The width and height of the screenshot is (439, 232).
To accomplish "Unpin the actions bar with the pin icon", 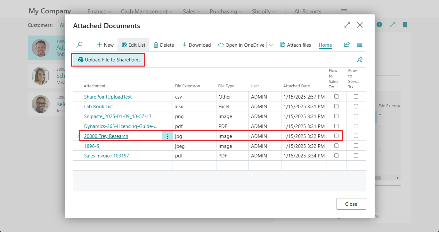I will pyautogui.click(x=360, y=60).
